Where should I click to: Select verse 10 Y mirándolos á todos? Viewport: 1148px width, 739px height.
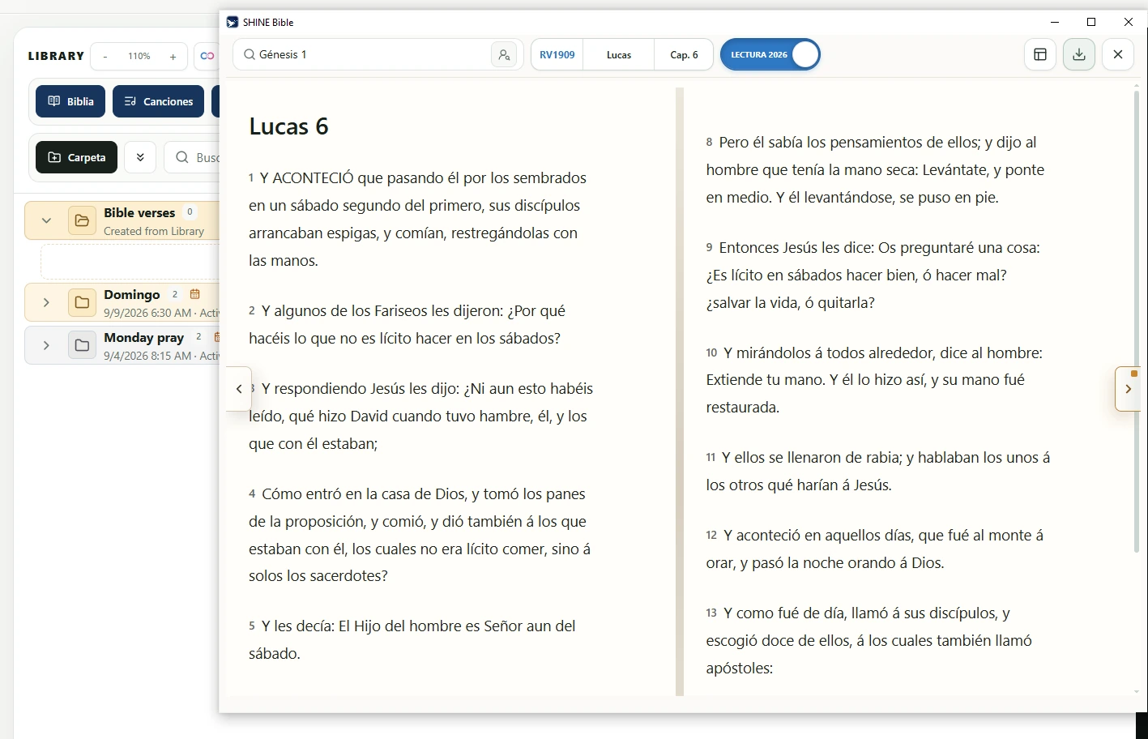[874, 379]
